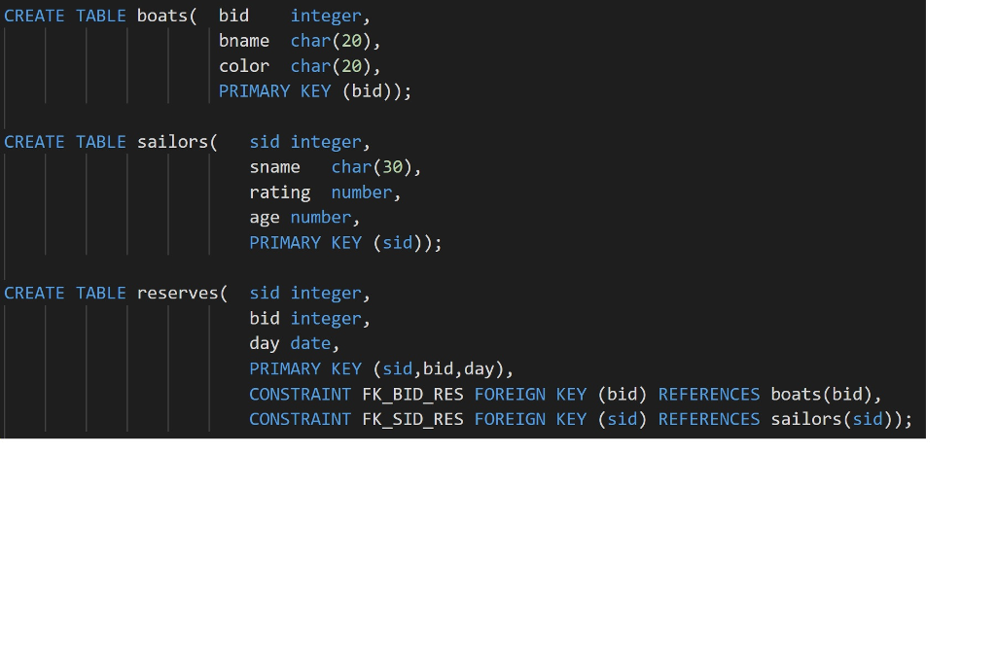Screen dimensions: 996x664
Task: Click the FOREIGN KEY keyword referencing boats
Action: 530,394
